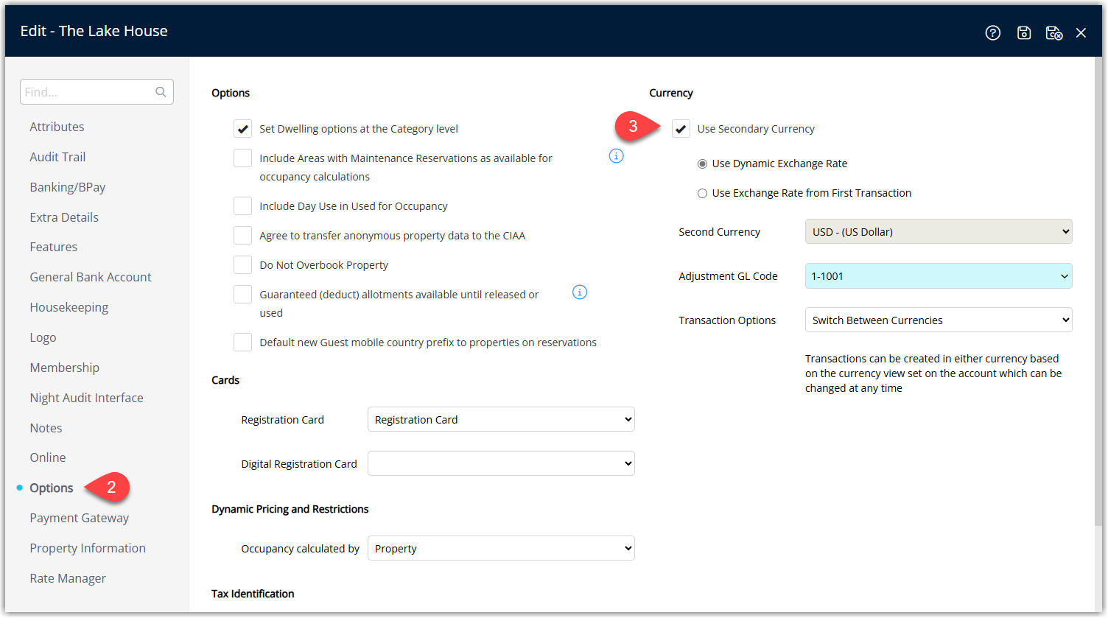The width and height of the screenshot is (1108, 618).
Task: Open Housekeeping section
Action: tap(69, 307)
